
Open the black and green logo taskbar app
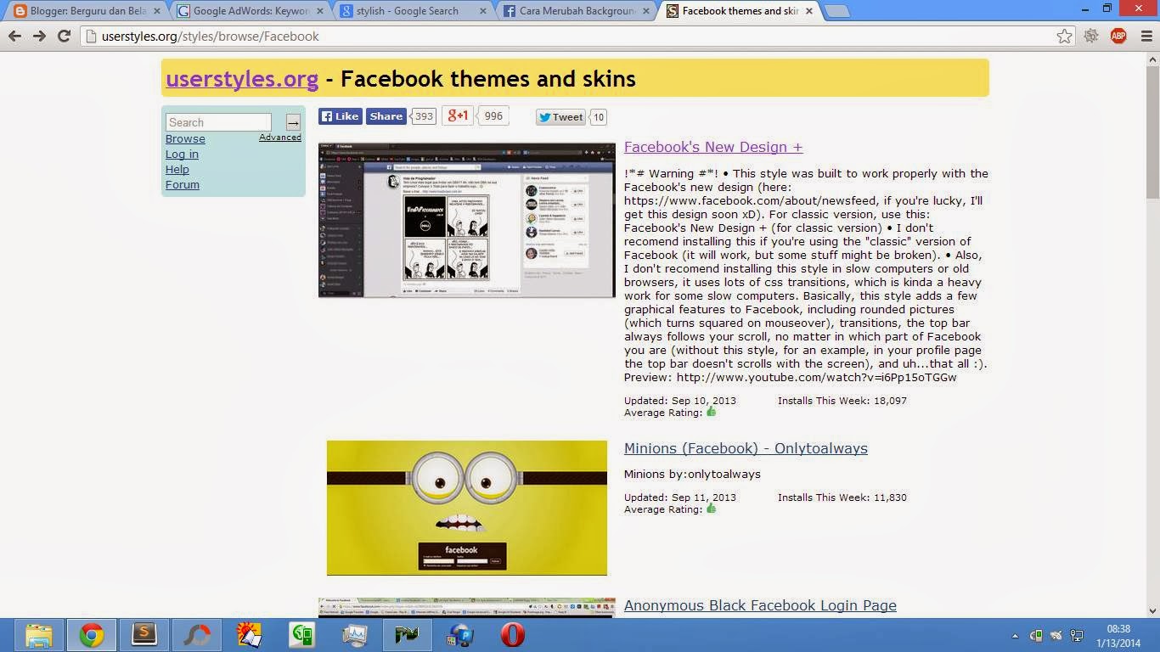[408, 635]
